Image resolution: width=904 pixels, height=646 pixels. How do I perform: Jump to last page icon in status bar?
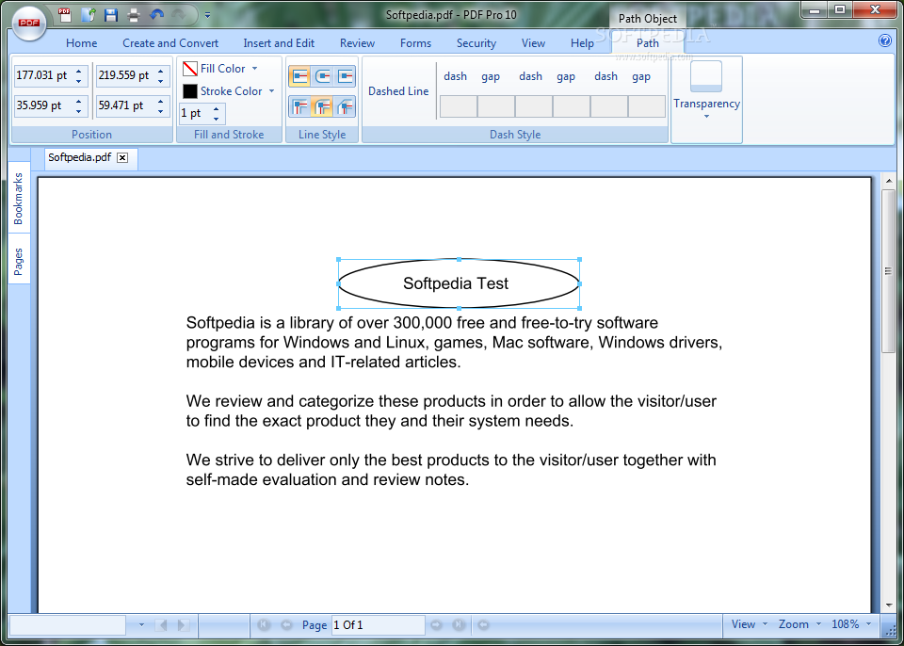(459, 624)
